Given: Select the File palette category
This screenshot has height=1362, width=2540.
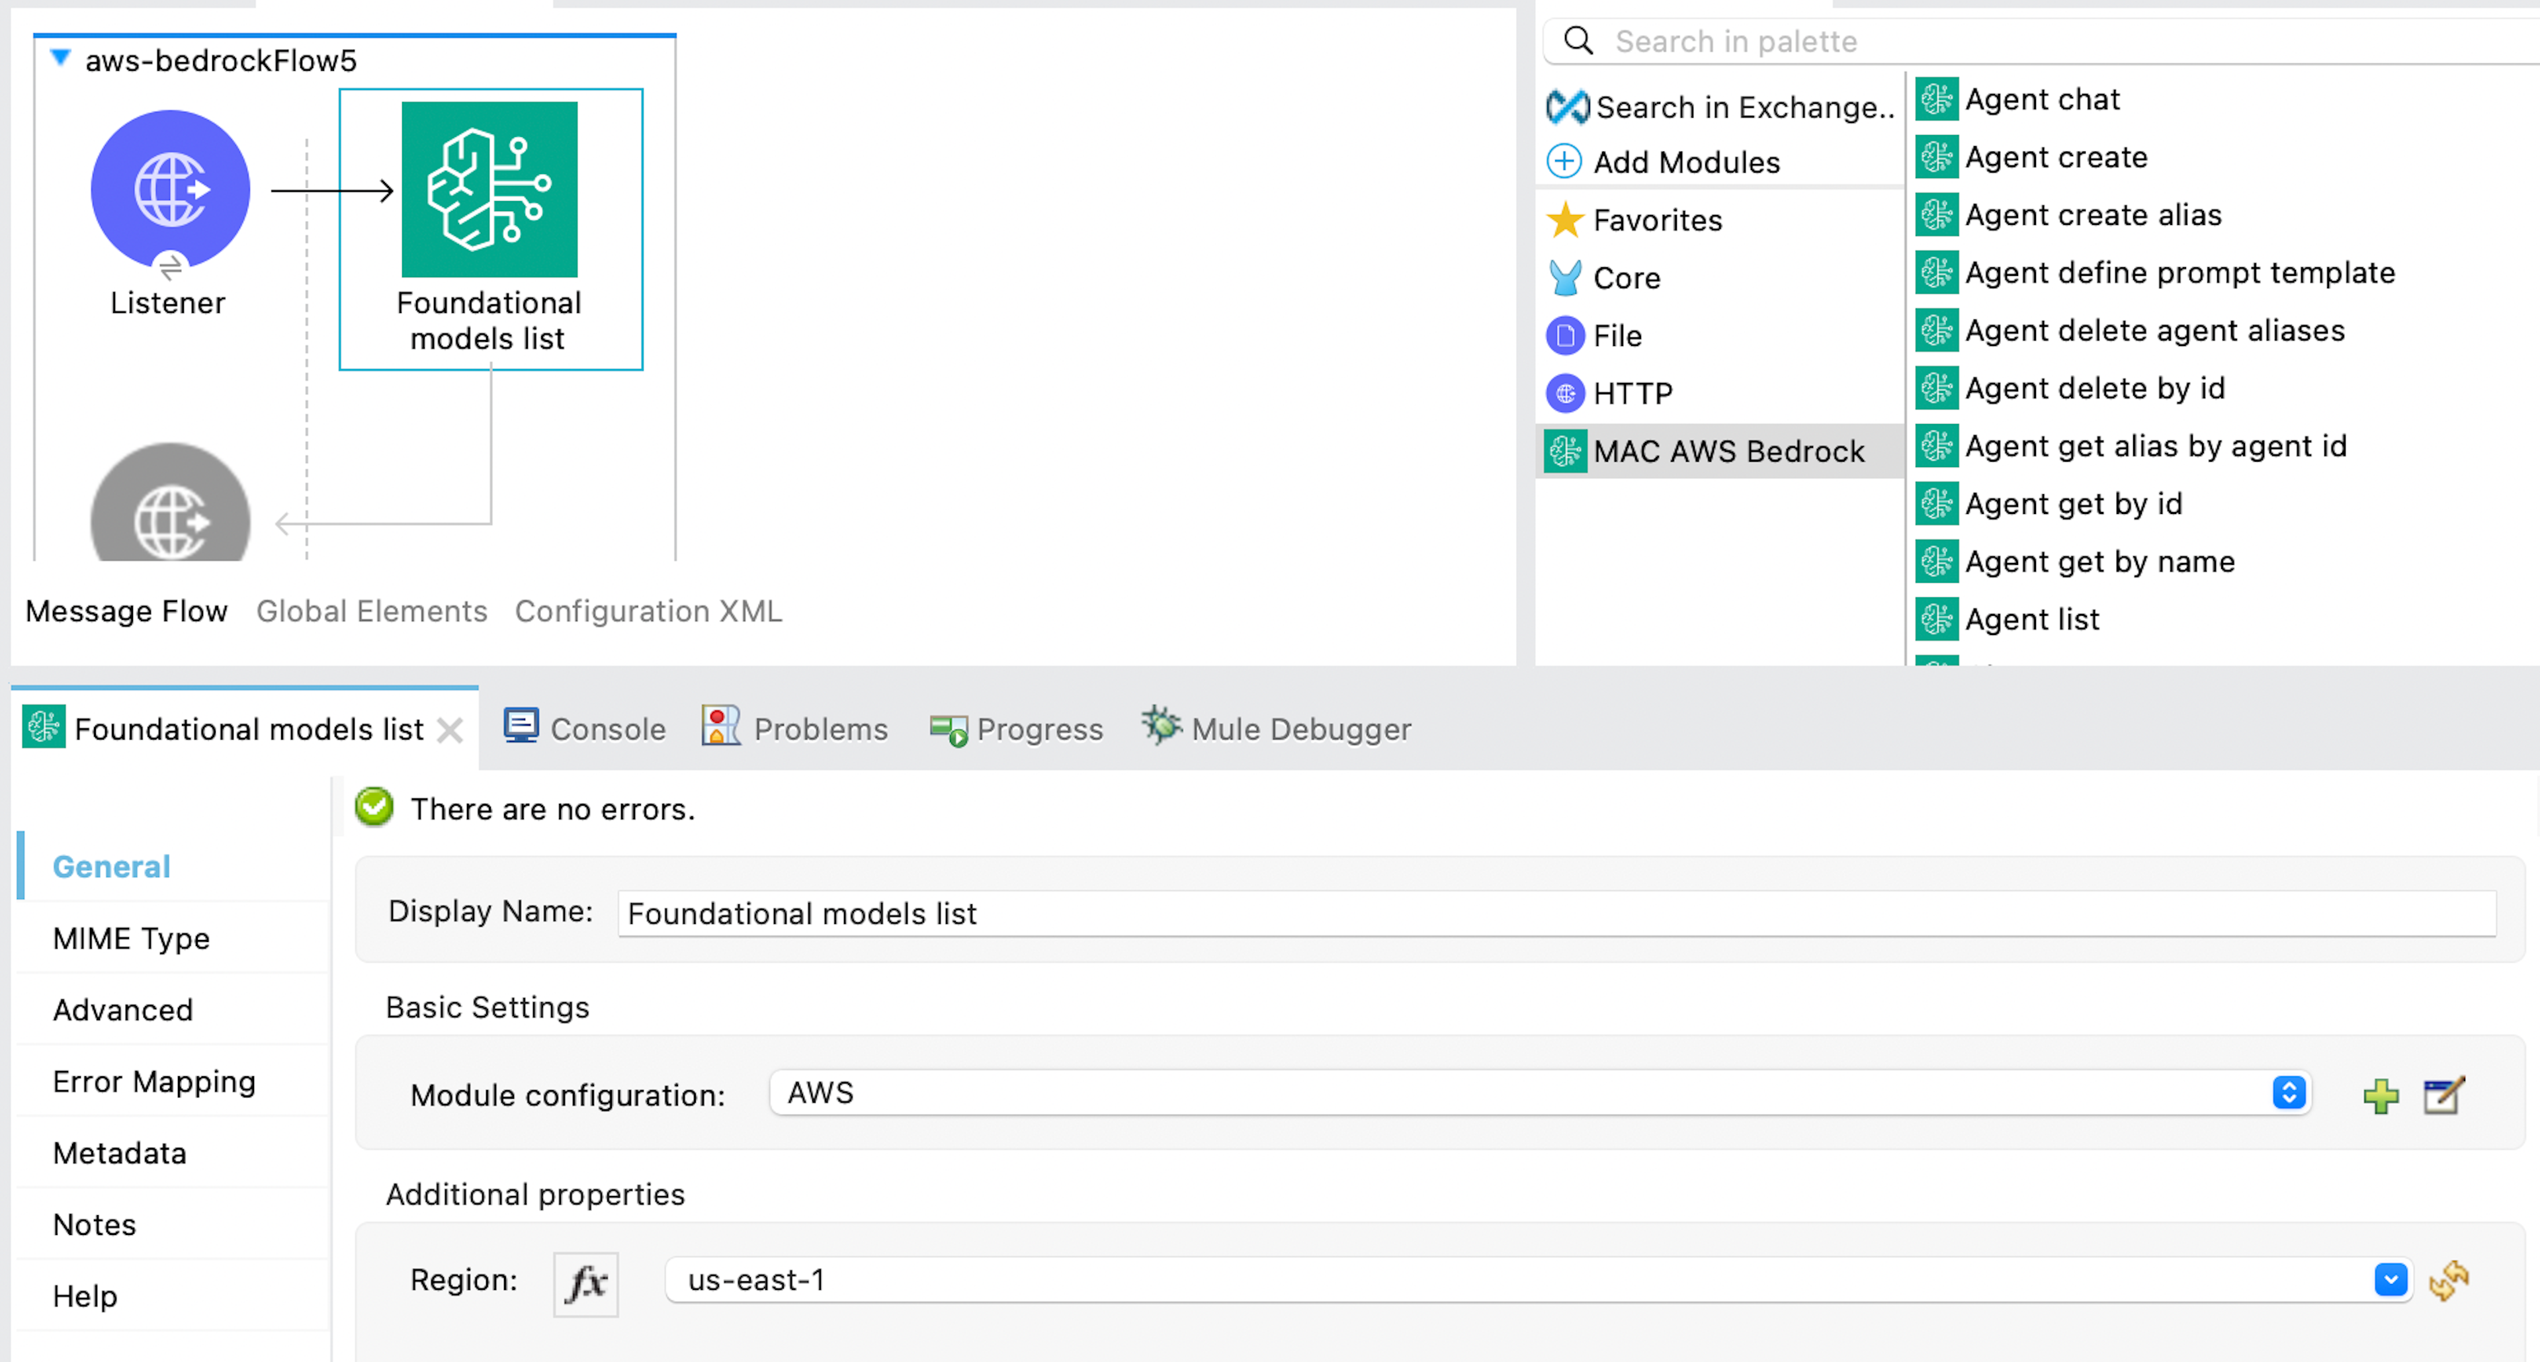Looking at the screenshot, I should 1720,336.
